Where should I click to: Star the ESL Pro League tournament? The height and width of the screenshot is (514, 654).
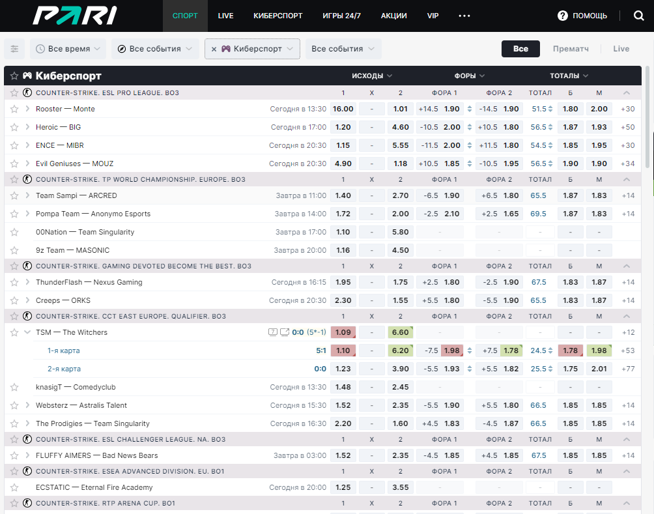tap(14, 93)
